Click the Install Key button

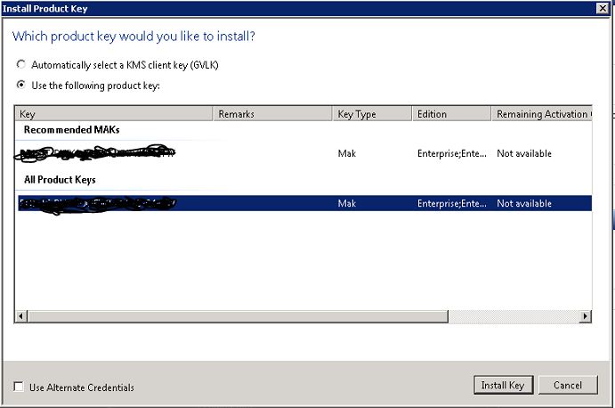503,386
